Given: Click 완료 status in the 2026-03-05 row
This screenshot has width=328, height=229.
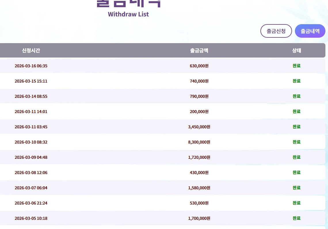Looking at the screenshot, I should (297, 218).
